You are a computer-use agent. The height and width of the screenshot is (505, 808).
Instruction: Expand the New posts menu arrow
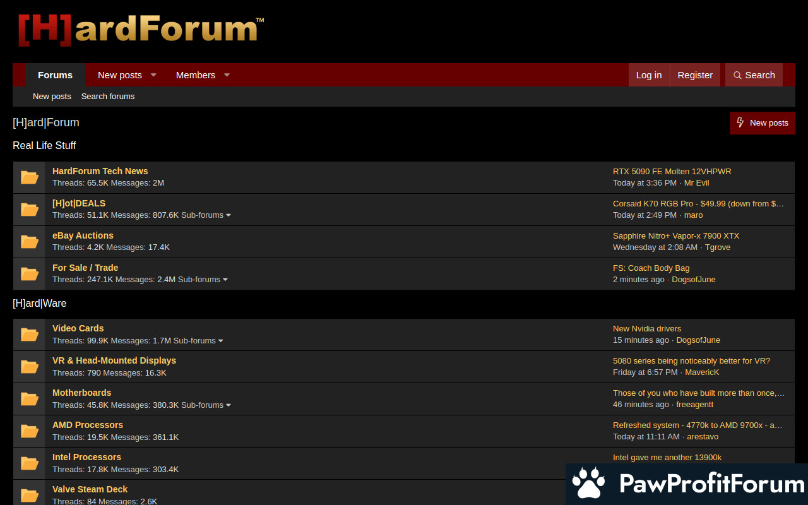[x=153, y=75]
